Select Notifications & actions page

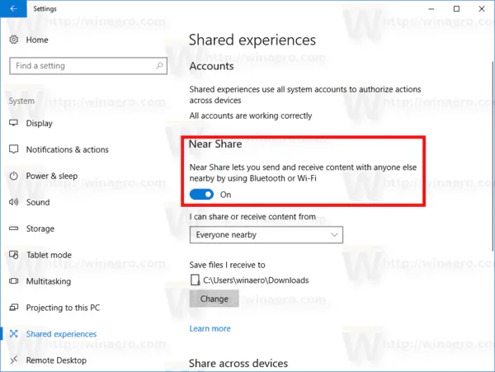[68, 149]
